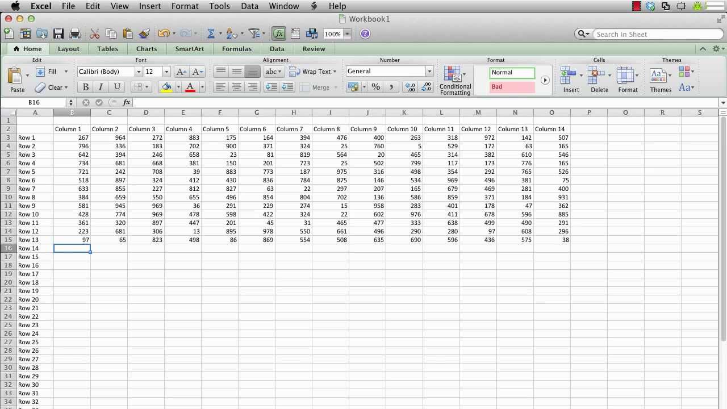The image size is (727, 409).
Task: Apply Percent Style number format
Action: 375,87
